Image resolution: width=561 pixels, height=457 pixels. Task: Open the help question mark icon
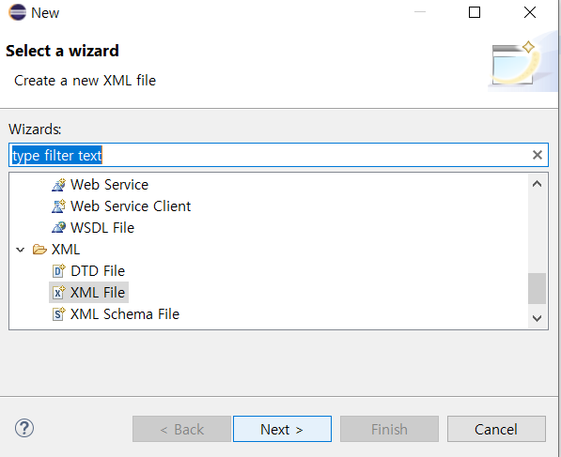(x=24, y=428)
